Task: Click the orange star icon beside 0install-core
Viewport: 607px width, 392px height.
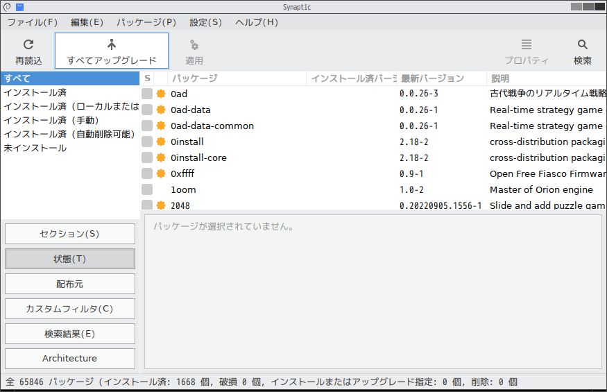Action: tap(161, 157)
